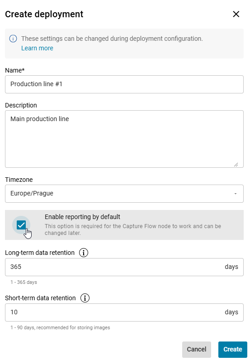Screen dimensions: 250x361
Task: Grab the Description resize handle
Action: point(236,164)
